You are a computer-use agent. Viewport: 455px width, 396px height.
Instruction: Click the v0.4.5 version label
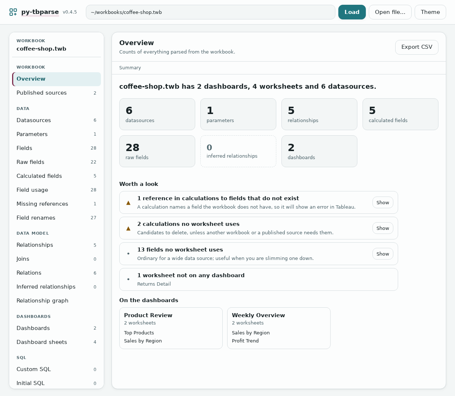click(x=70, y=12)
